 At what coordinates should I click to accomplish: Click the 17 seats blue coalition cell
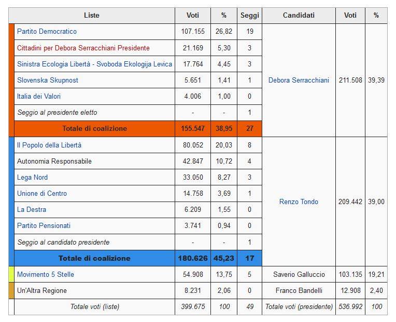coord(249,258)
